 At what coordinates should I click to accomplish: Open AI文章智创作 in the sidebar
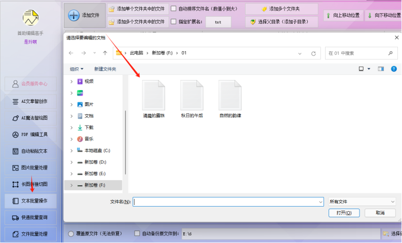30,101
